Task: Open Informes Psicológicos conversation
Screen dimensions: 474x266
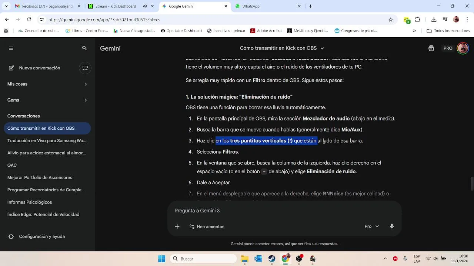Action: [x=47, y=202]
